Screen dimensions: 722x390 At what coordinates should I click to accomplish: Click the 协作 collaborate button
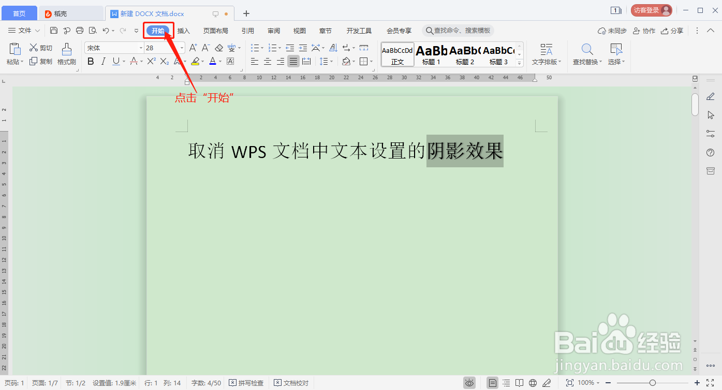click(x=644, y=31)
